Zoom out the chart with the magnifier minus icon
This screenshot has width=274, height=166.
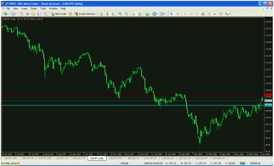click(x=126, y=14)
